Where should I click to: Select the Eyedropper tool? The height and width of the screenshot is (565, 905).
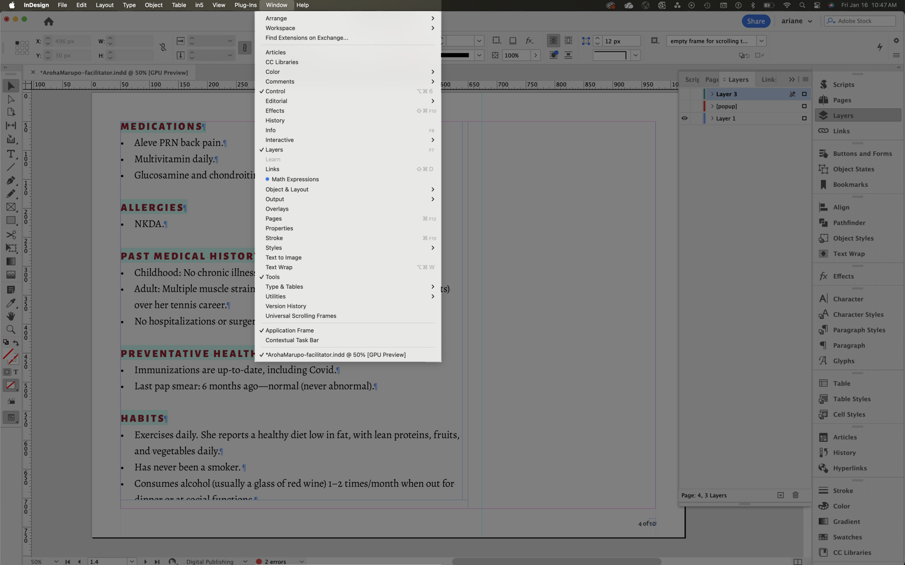(11, 303)
